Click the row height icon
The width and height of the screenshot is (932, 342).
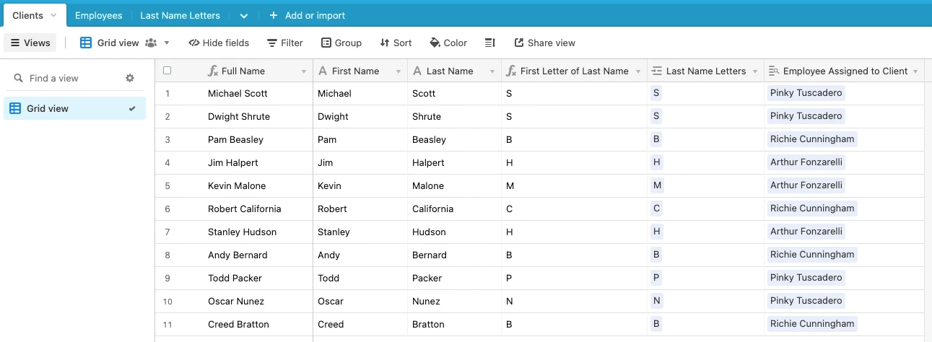point(490,43)
